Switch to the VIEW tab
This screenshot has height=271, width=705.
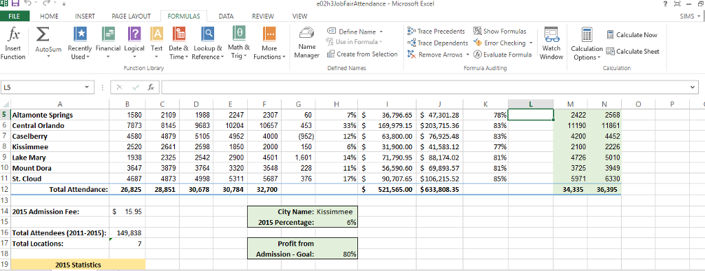point(300,17)
